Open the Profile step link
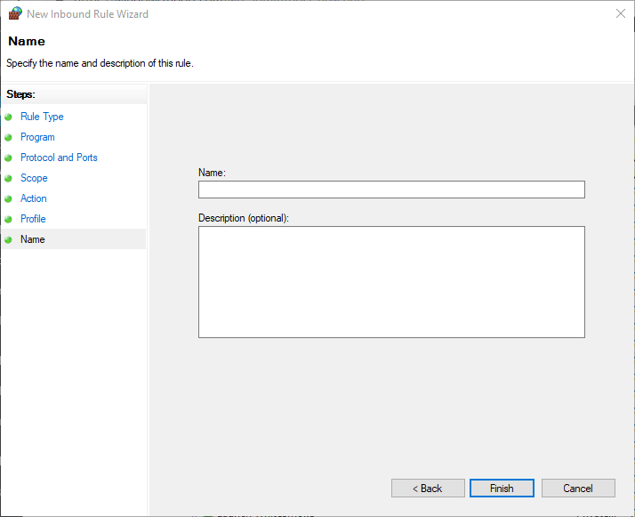Image resolution: width=635 pixels, height=517 pixels. tap(33, 219)
